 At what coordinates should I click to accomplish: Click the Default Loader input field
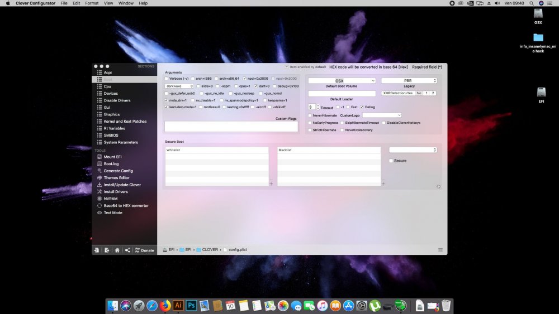click(342, 94)
